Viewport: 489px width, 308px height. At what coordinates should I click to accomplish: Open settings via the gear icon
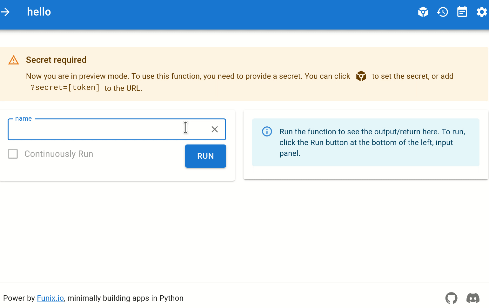click(x=481, y=12)
